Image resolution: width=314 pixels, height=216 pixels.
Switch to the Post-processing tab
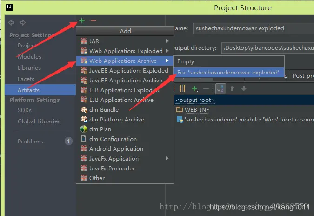[x=302, y=76]
